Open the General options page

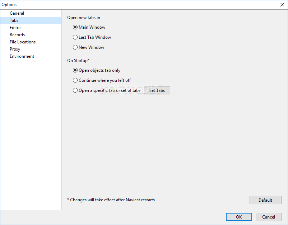(x=17, y=13)
